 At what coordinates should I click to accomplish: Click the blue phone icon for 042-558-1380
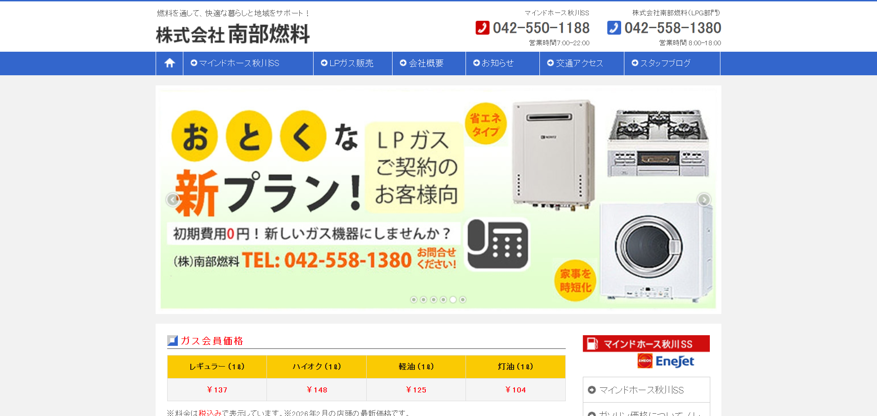pyautogui.click(x=614, y=28)
